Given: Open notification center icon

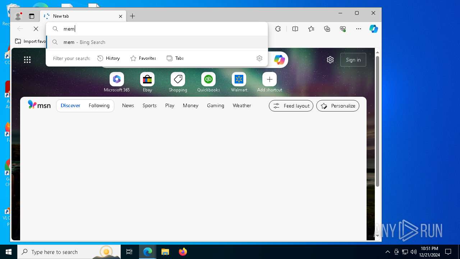Looking at the screenshot, I should (x=448, y=252).
